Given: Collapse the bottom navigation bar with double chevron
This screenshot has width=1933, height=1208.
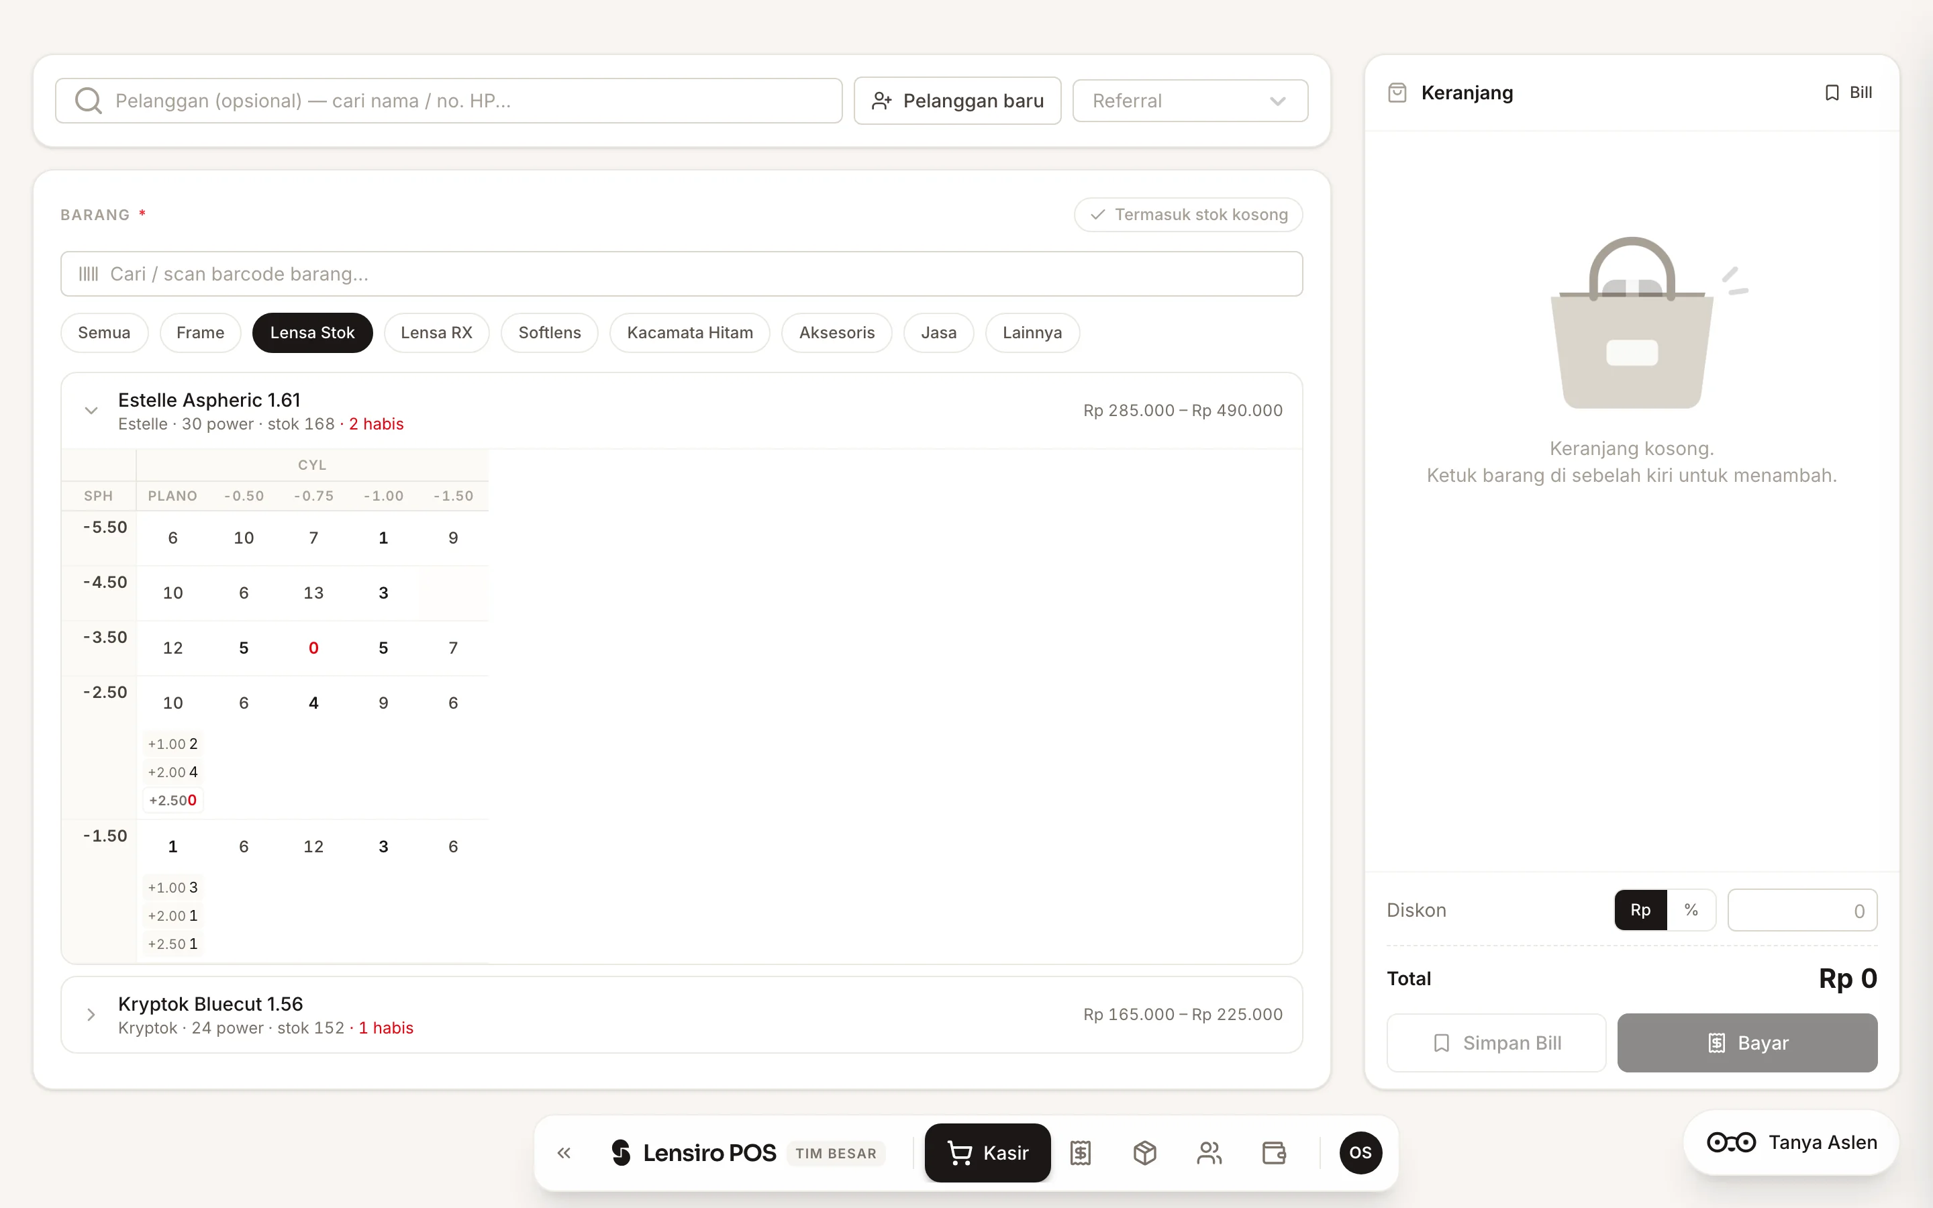Looking at the screenshot, I should pos(564,1153).
